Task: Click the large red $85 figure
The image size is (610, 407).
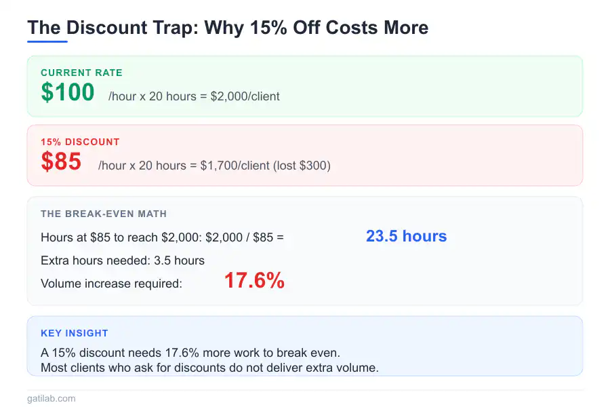Action: [61, 161]
